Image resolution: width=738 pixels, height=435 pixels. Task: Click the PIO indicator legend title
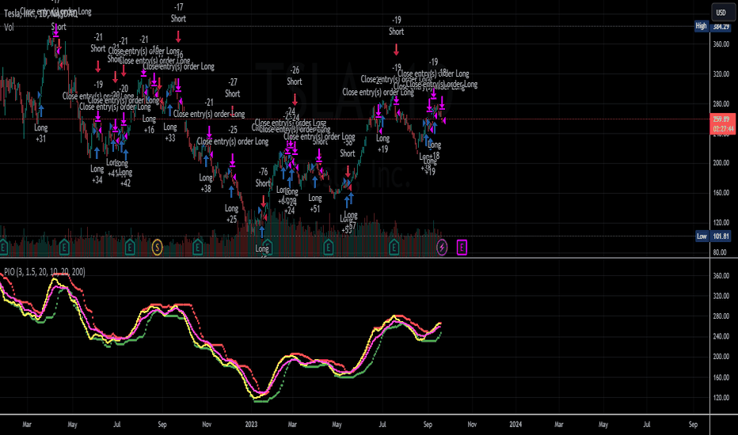point(44,272)
